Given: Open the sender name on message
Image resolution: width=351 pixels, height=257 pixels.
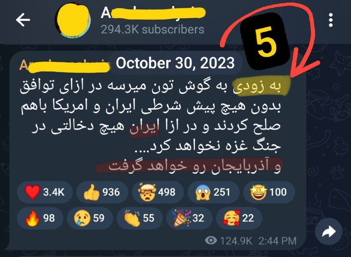Looking at the screenshot, I should (65, 65).
